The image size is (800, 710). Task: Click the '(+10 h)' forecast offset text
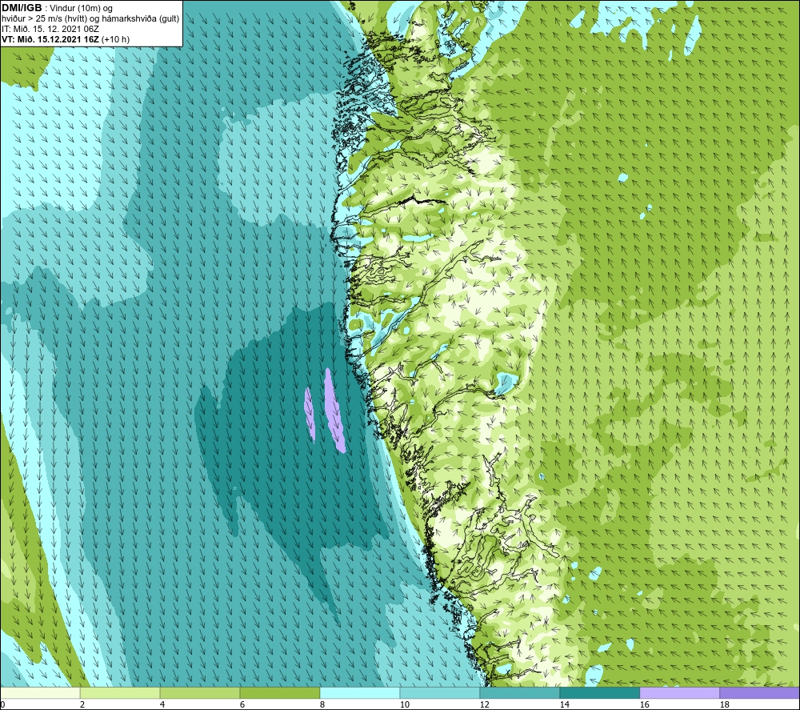click(x=116, y=39)
